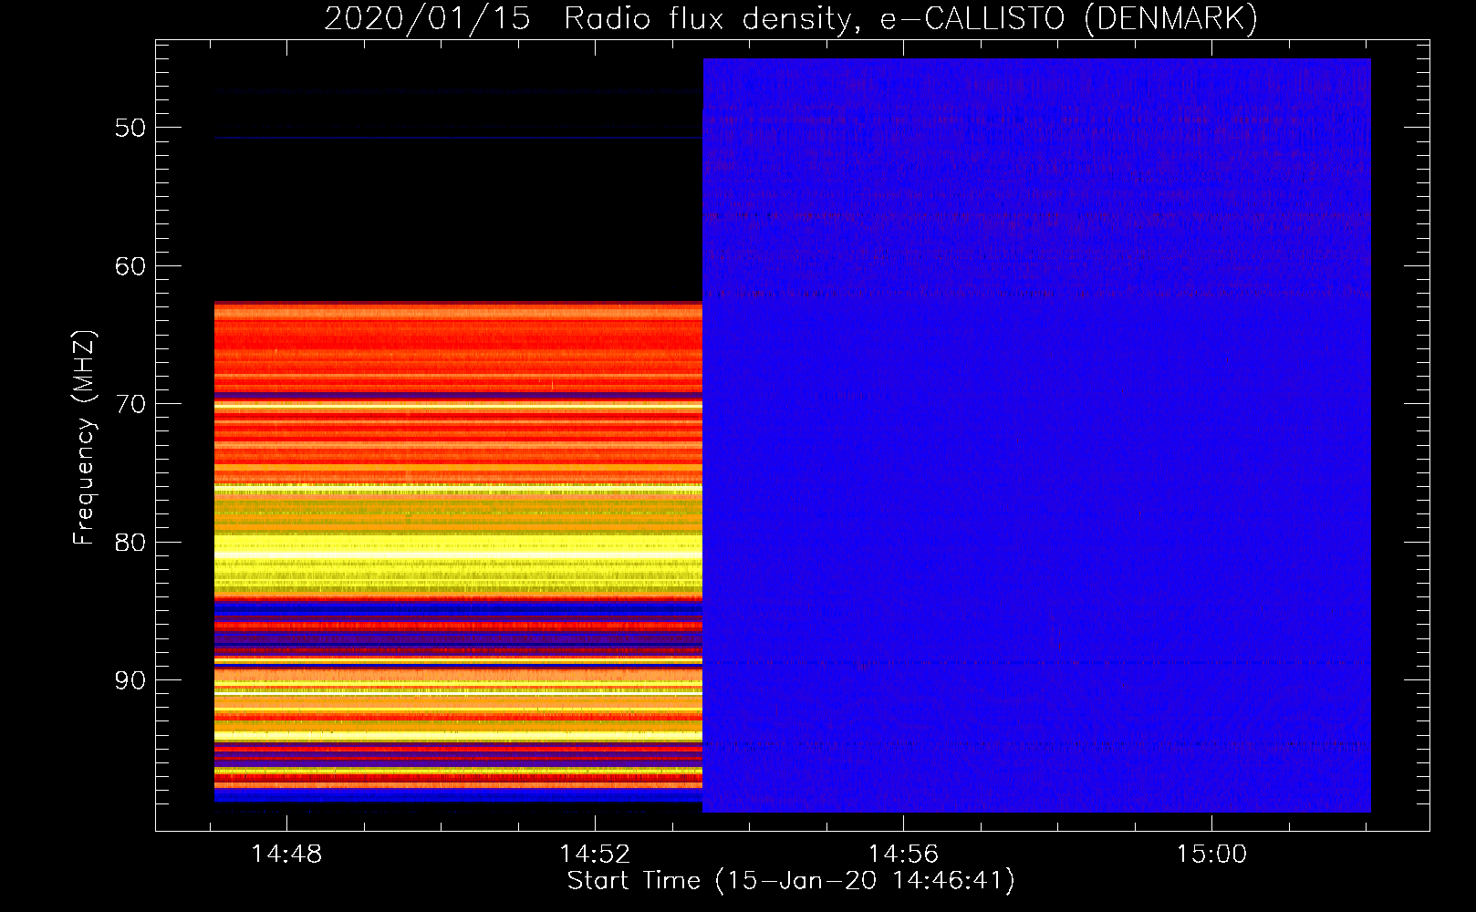The height and width of the screenshot is (912, 1476).
Task: Click the 70 frequency tick label
Action: click(x=130, y=404)
